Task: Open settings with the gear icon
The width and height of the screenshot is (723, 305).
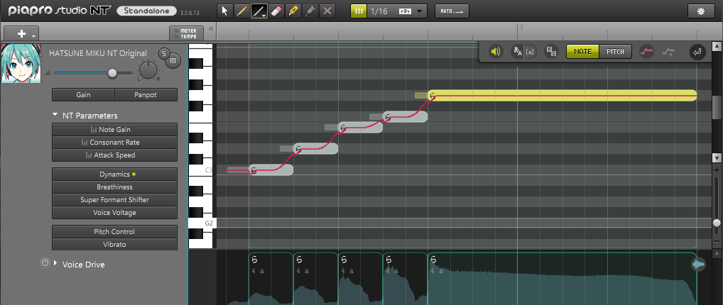Action: [x=701, y=11]
